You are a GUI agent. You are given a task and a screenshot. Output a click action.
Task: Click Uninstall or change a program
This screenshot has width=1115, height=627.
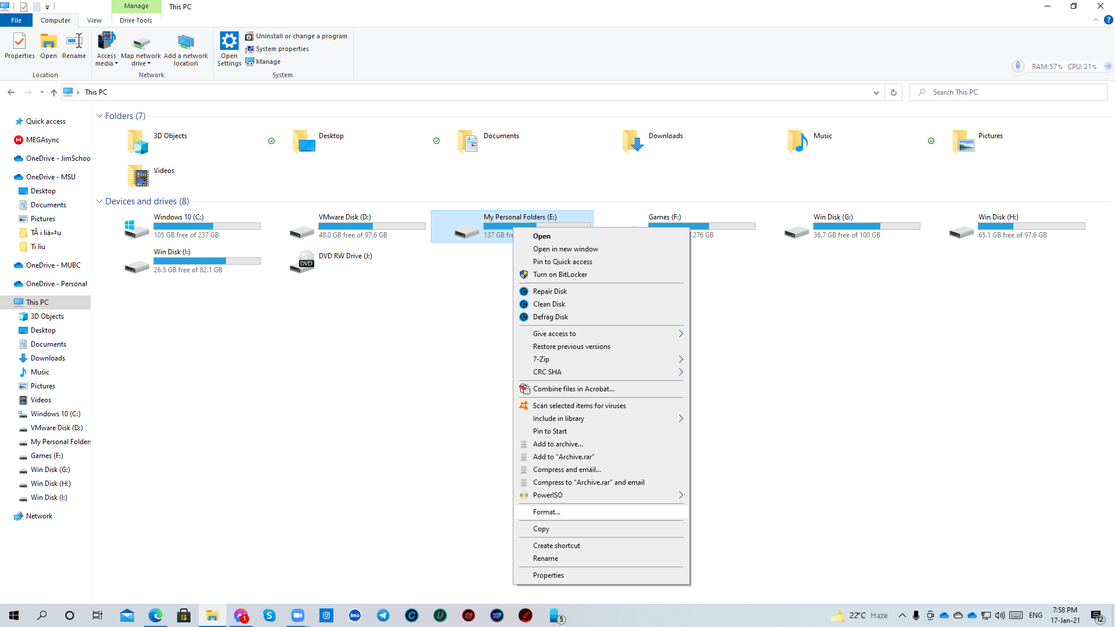[301, 35]
